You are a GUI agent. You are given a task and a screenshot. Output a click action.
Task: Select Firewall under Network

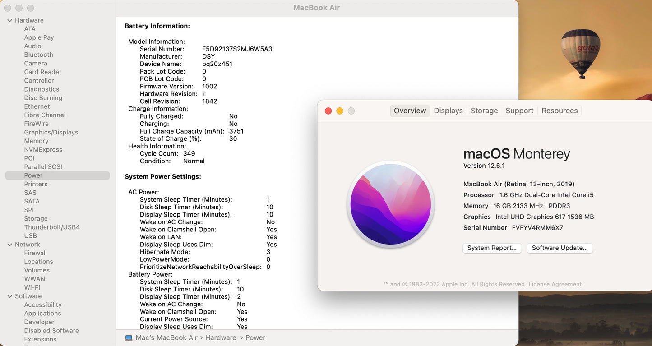[x=35, y=253]
